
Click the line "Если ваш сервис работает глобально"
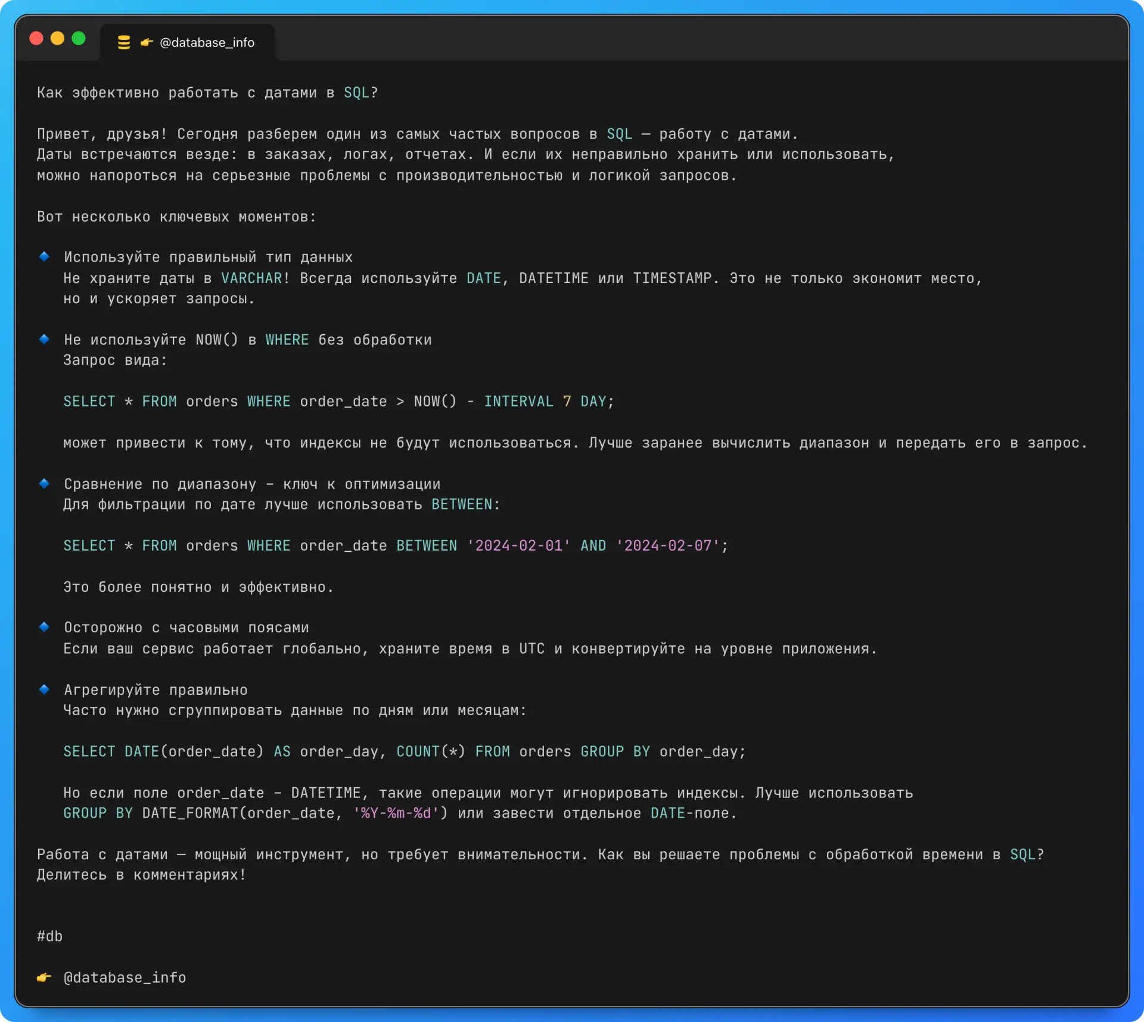coord(470,649)
